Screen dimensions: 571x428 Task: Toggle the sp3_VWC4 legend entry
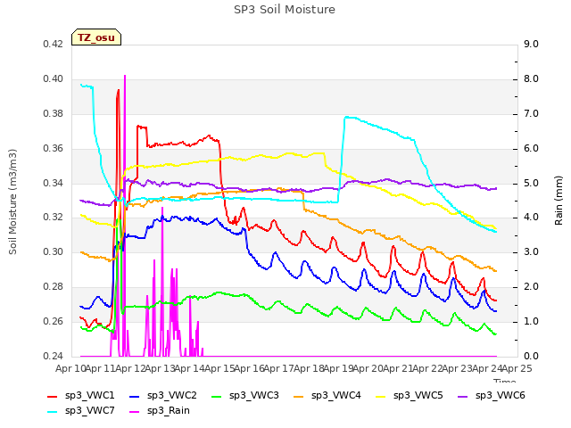point(327,396)
